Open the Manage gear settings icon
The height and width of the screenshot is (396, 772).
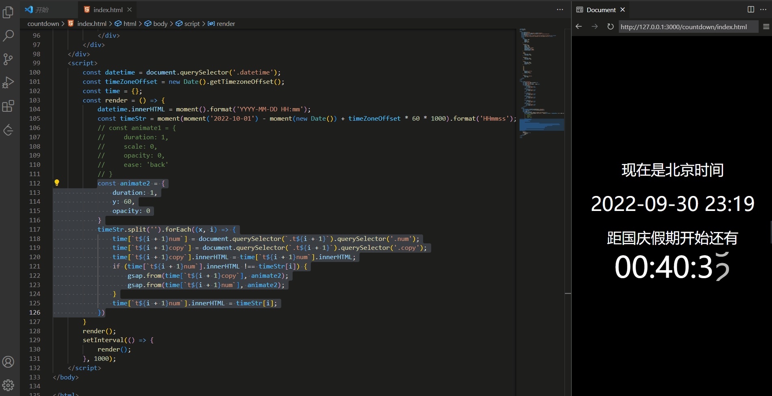tap(8, 385)
